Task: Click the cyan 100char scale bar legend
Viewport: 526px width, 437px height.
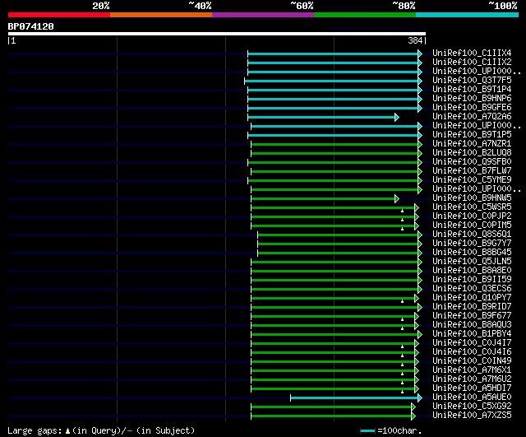Action: pos(367,430)
